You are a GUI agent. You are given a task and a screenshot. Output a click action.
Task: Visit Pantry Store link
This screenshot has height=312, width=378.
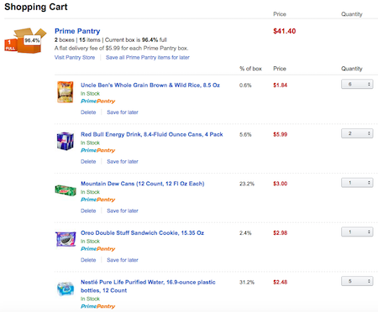[75, 57]
